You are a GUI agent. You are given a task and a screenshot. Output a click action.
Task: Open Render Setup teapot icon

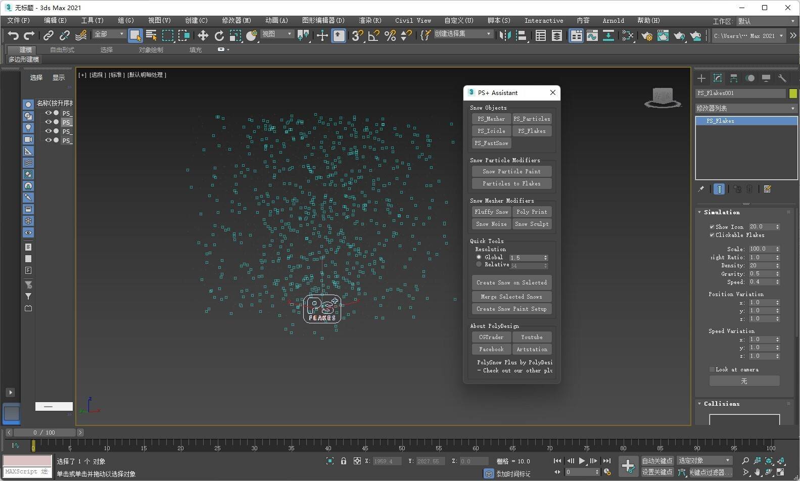pos(646,35)
